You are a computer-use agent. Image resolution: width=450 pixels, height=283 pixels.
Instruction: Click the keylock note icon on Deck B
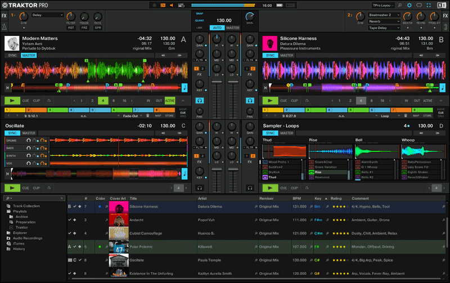(443, 87)
